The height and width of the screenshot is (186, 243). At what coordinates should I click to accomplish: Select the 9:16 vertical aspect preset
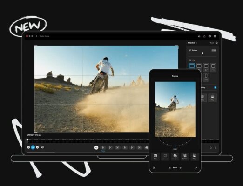click(206, 77)
